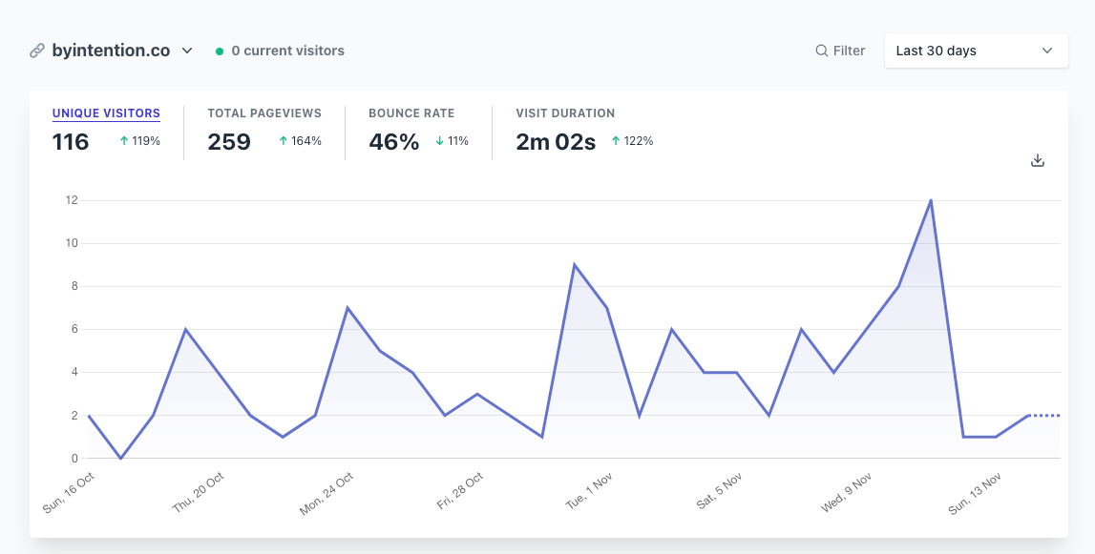The image size is (1095, 554).
Task: Click the link icon beside byintention.co
Action: tap(37, 51)
